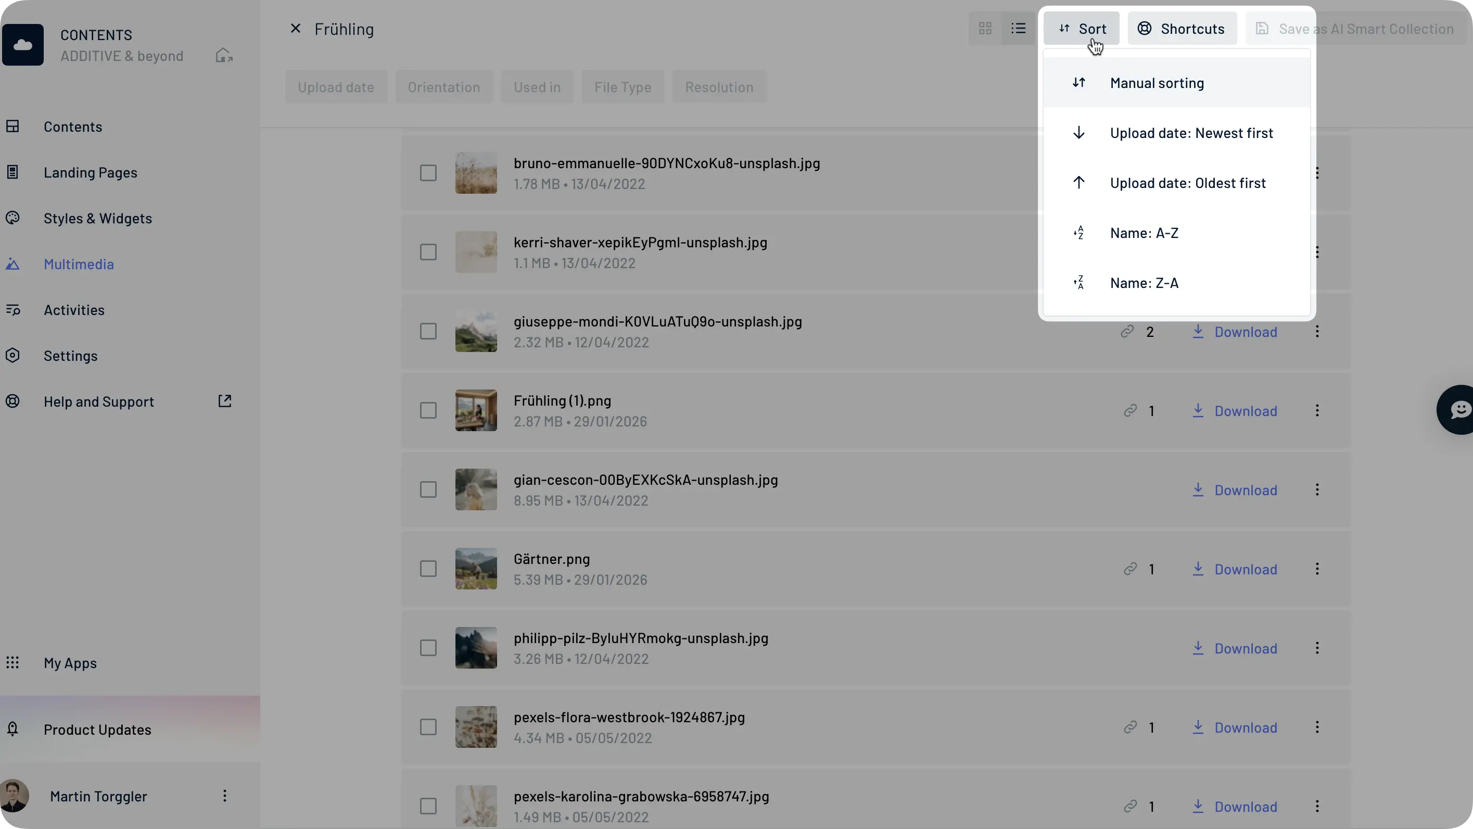Show usage links for giuseppe-mondi file

click(1137, 332)
